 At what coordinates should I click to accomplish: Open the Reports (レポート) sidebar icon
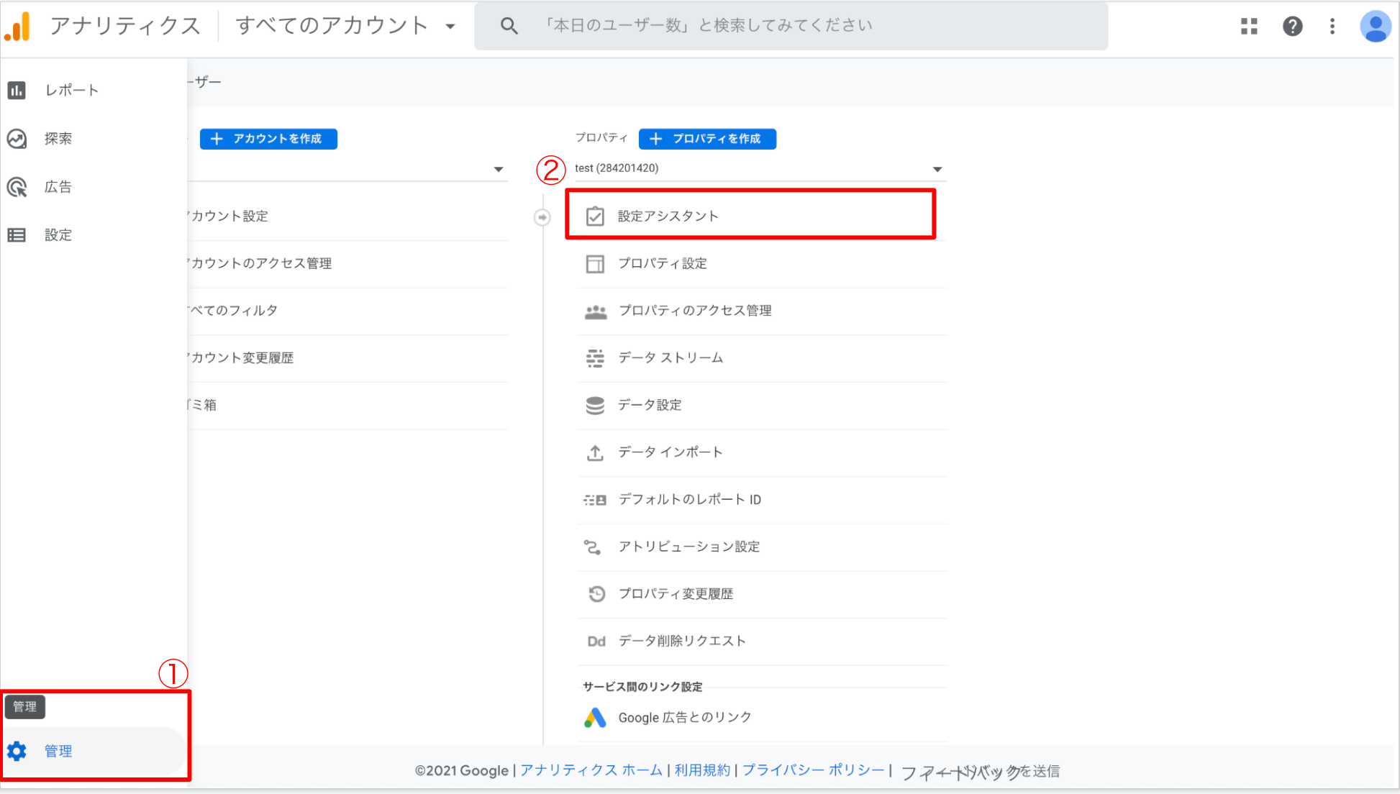(x=17, y=90)
